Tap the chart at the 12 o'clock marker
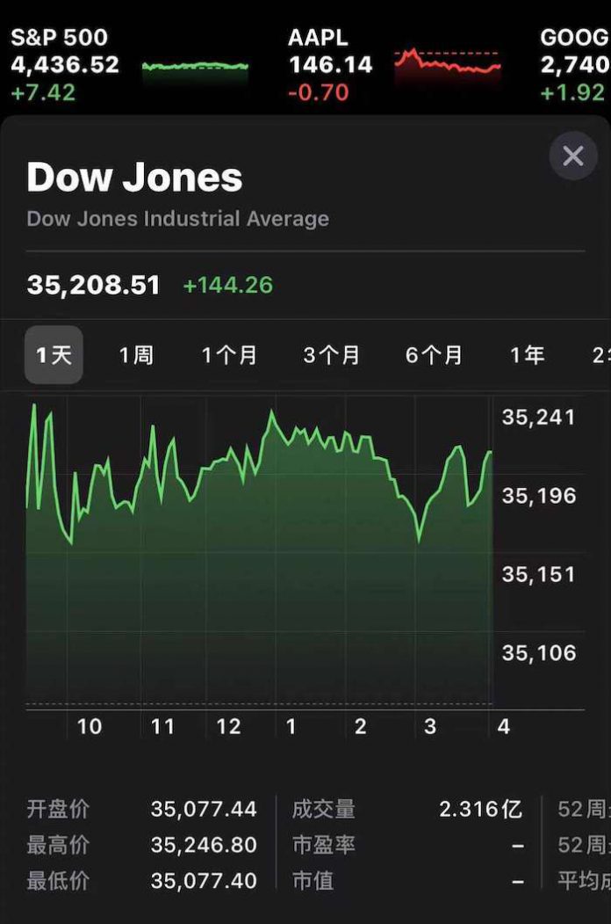The image size is (611, 924). [229, 726]
